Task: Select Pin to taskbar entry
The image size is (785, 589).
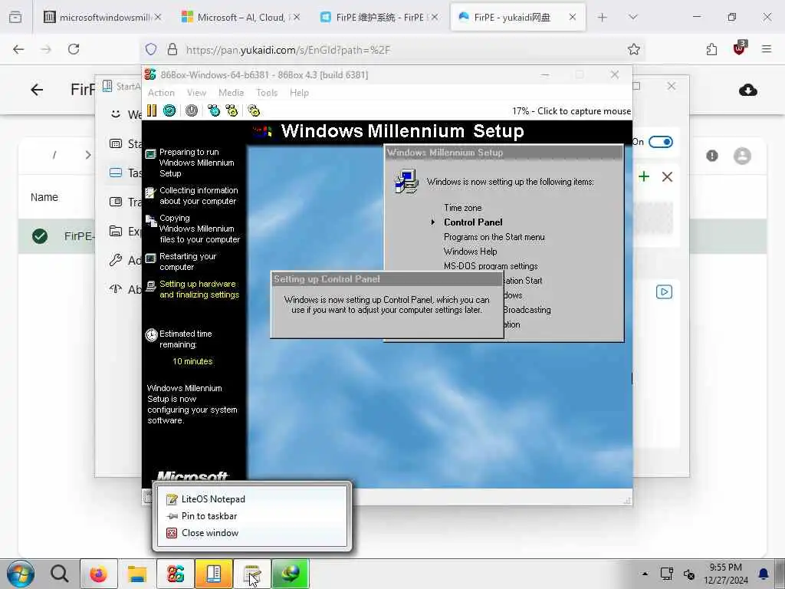Action: (x=251, y=516)
